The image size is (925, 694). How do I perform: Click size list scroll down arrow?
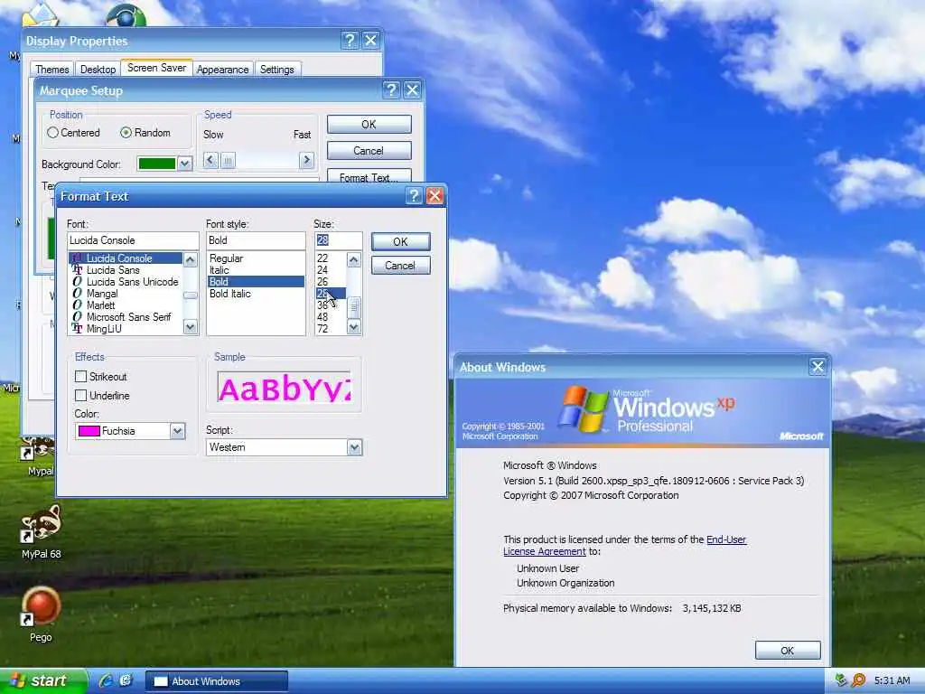point(353,327)
